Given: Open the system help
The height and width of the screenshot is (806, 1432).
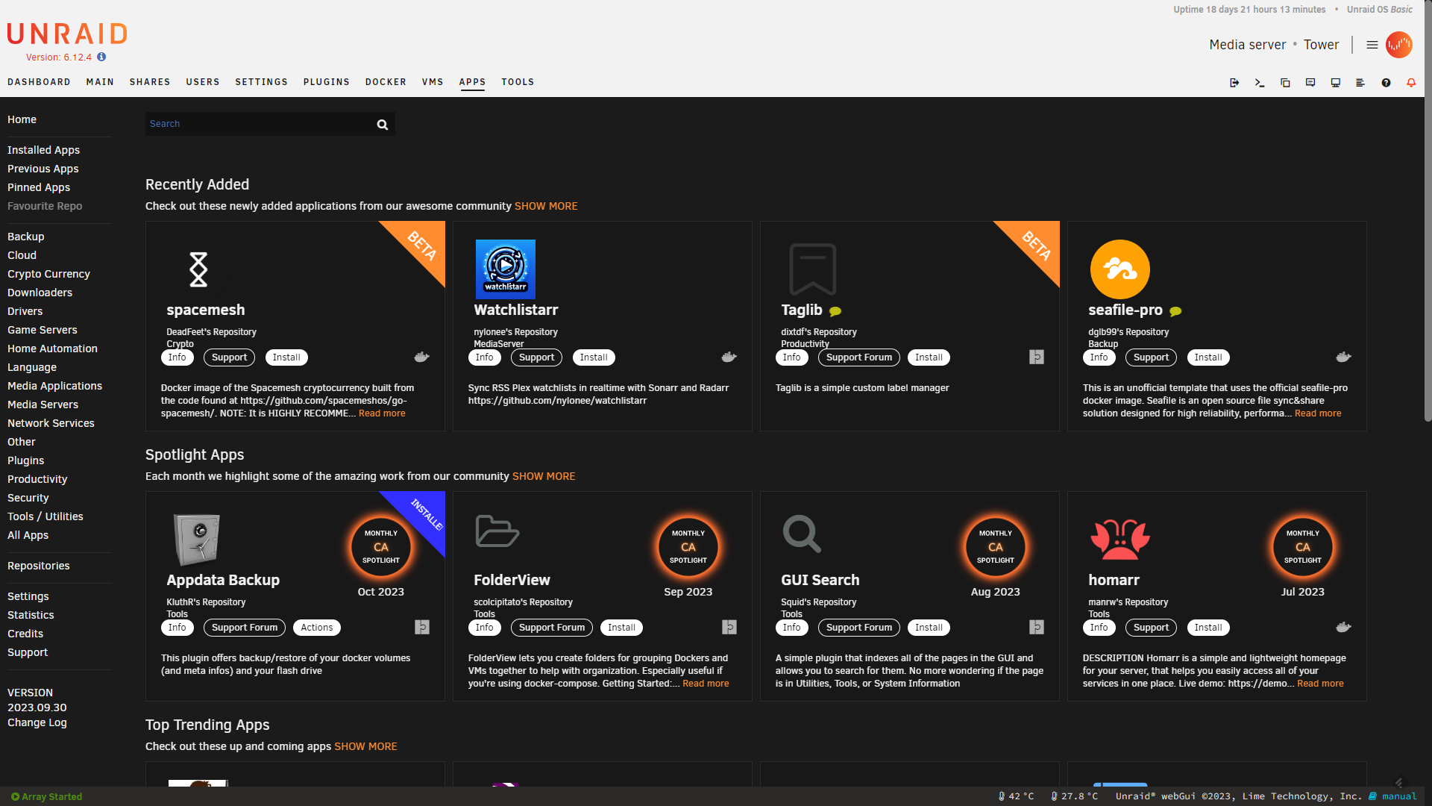Looking at the screenshot, I should point(1387,82).
